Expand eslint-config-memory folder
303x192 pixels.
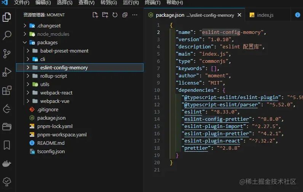point(28,67)
